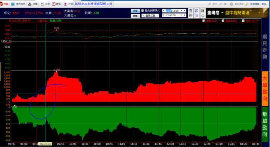Switch to the 晚盤 session tab
270x147 pixels.
135,16
